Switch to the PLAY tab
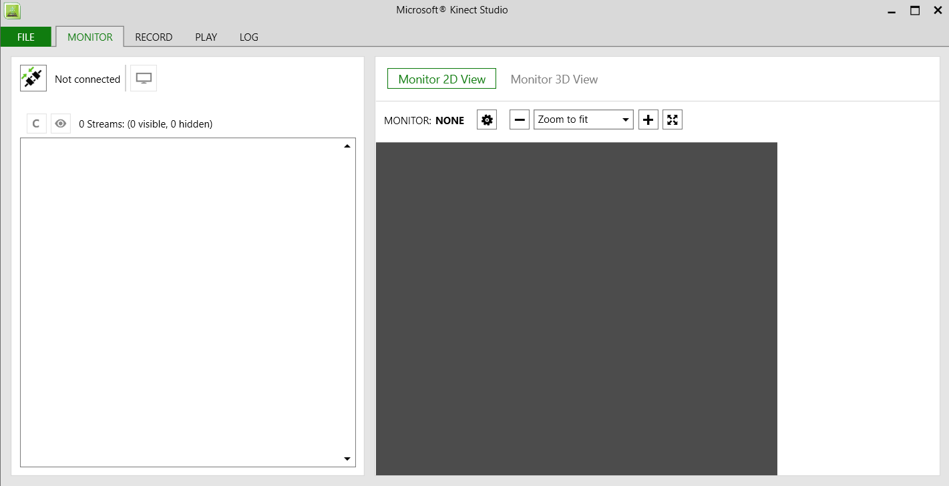The image size is (949, 486). pos(206,37)
